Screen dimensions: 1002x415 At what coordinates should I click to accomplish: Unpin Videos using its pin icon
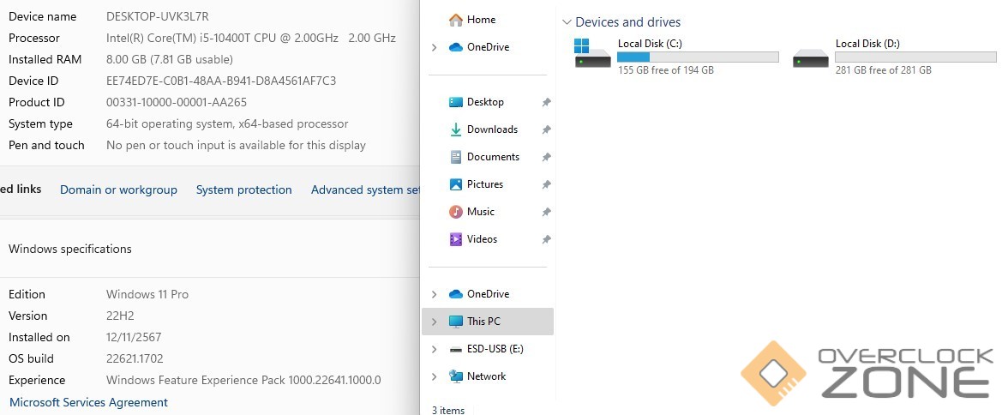click(546, 240)
